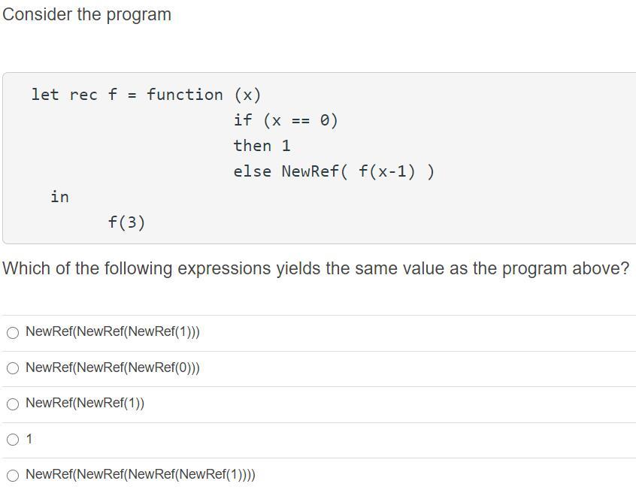Click the answer label reading 1
This screenshot has height=499, width=636.
pos(29,438)
